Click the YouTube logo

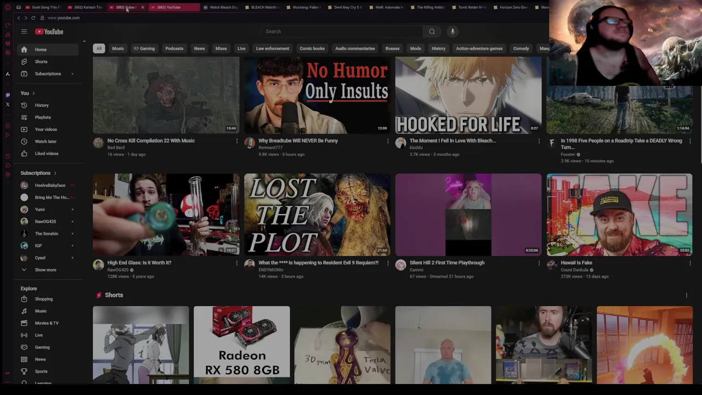coord(49,32)
